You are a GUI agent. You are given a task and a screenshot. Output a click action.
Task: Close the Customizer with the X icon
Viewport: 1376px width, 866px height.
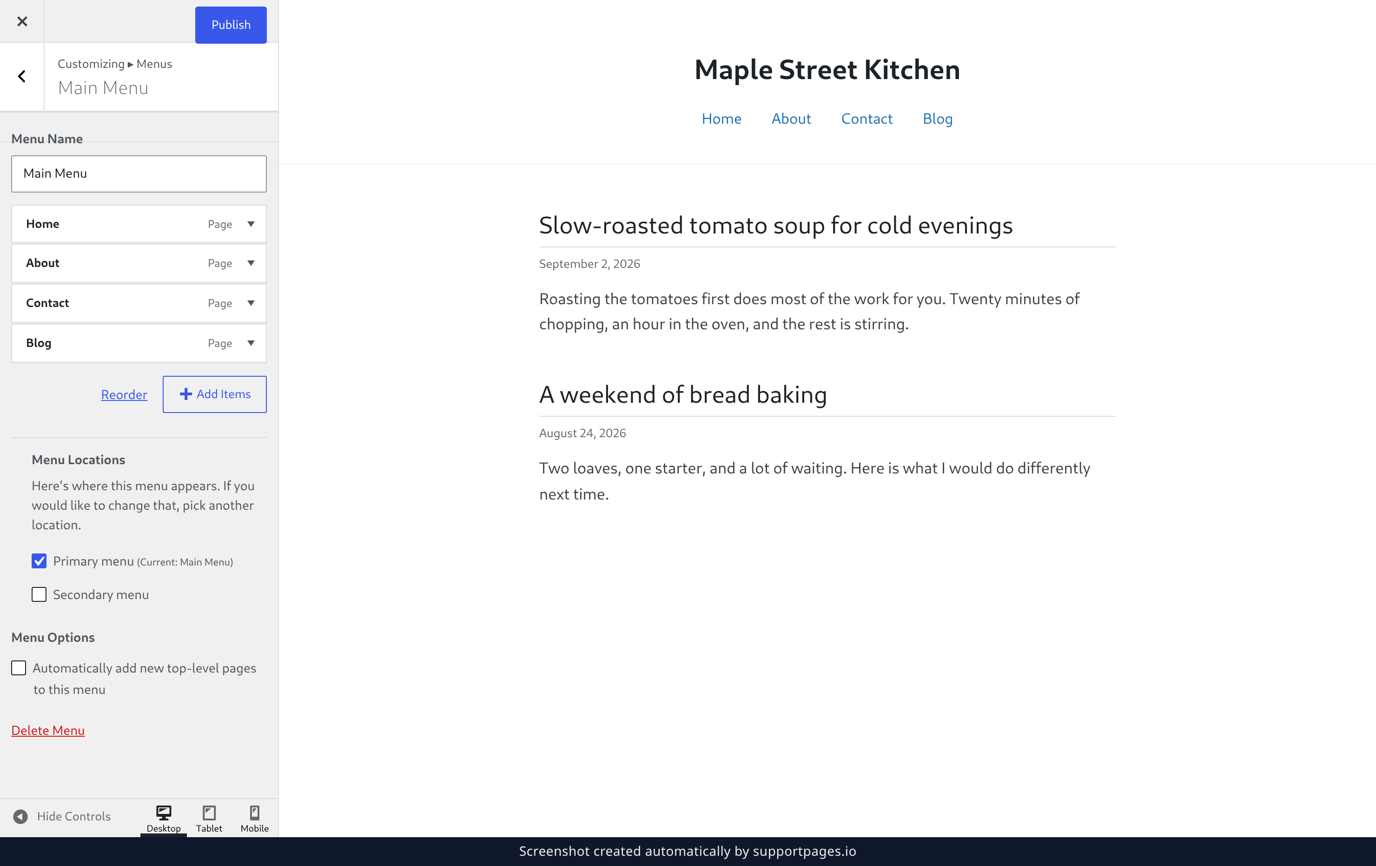coord(22,21)
